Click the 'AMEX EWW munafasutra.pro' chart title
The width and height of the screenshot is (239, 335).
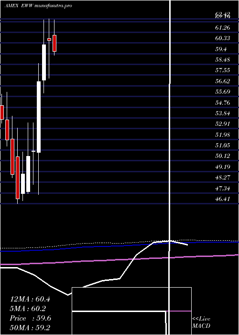pos(38,6)
